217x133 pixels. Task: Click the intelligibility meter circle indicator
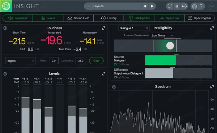coord(170,46)
